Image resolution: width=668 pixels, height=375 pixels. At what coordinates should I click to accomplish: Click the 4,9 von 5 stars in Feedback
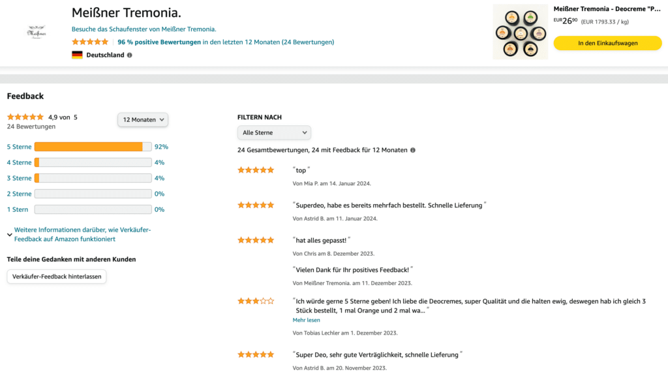pyautogui.click(x=25, y=117)
